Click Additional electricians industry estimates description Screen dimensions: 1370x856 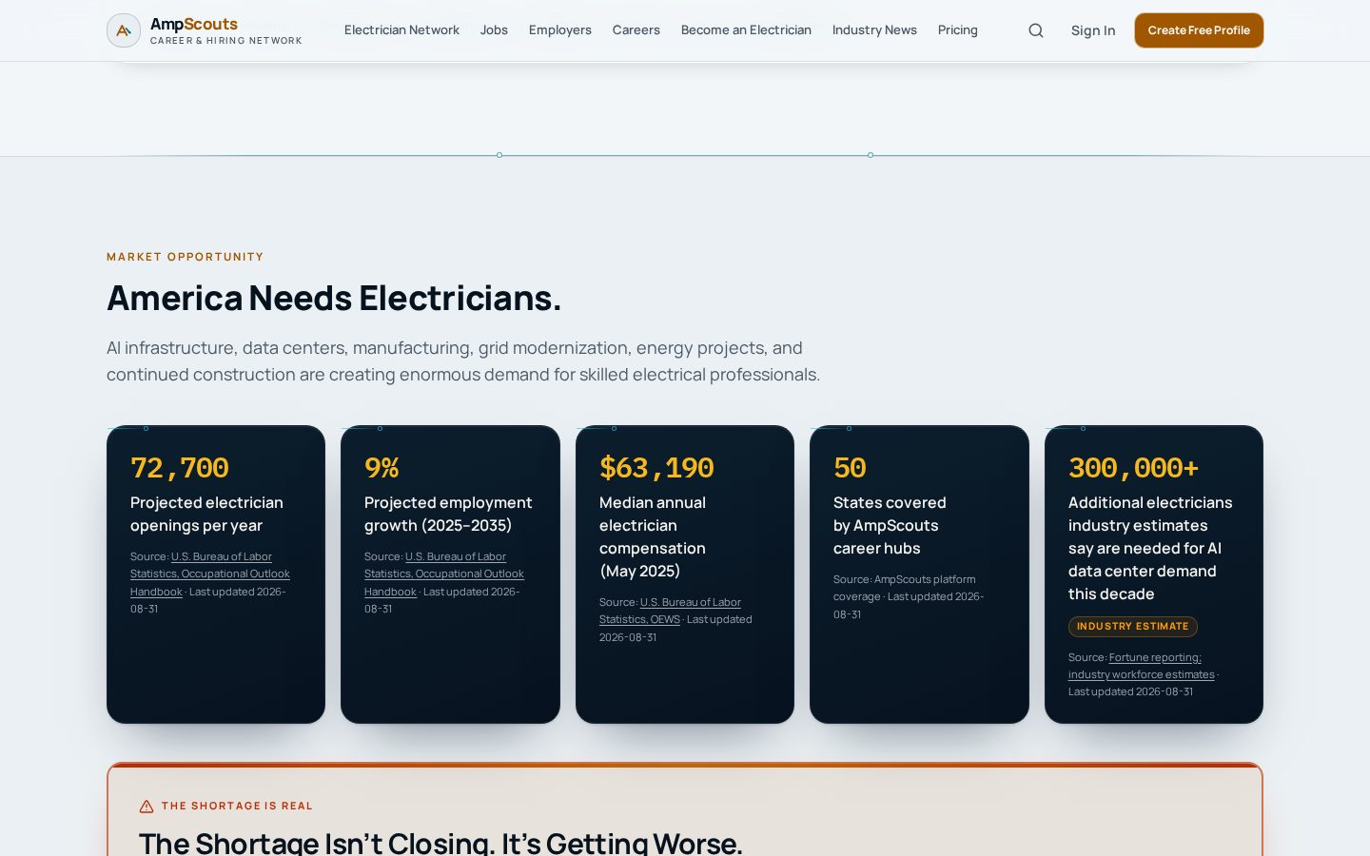(x=1150, y=548)
